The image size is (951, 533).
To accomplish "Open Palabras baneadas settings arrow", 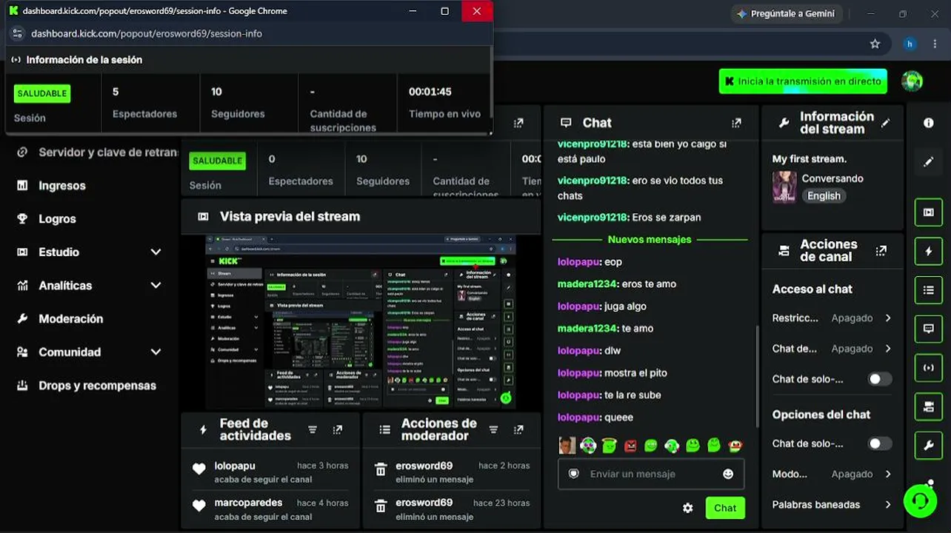I will 888,505.
